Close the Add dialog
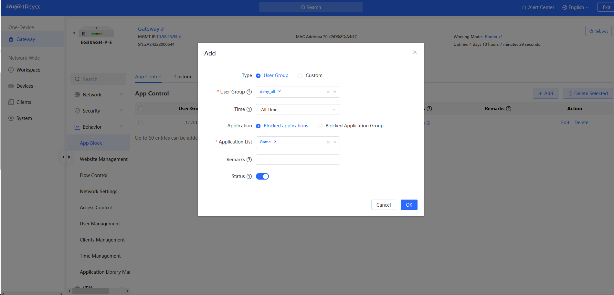 tap(415, 52)
